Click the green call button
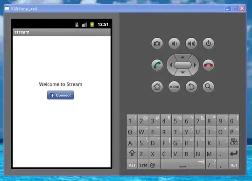The image size is (252, 181). (x=157, y=65)
